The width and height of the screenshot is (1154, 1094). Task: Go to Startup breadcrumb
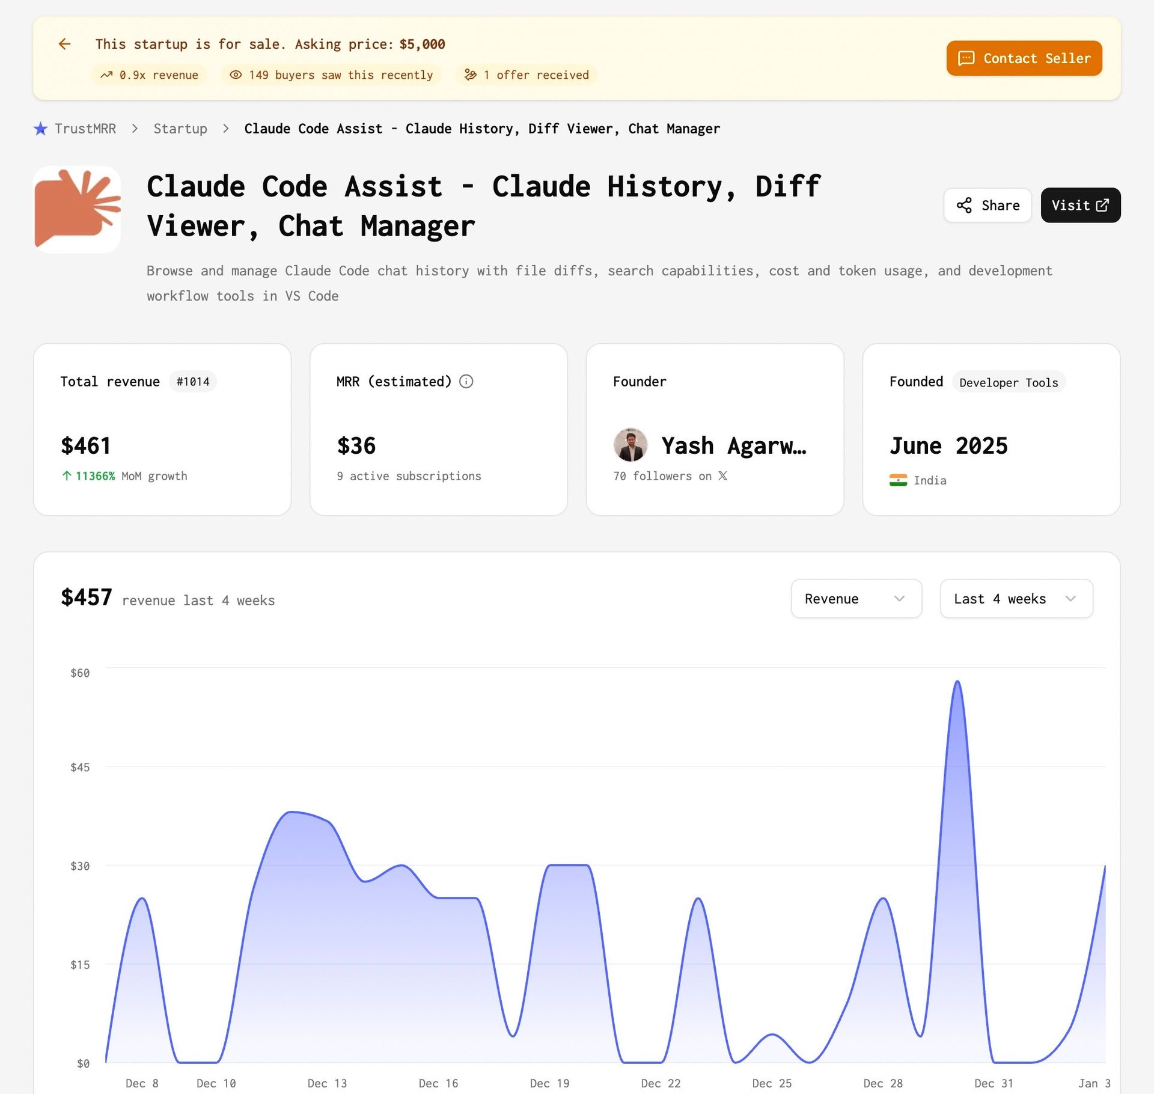pos(180,129)
